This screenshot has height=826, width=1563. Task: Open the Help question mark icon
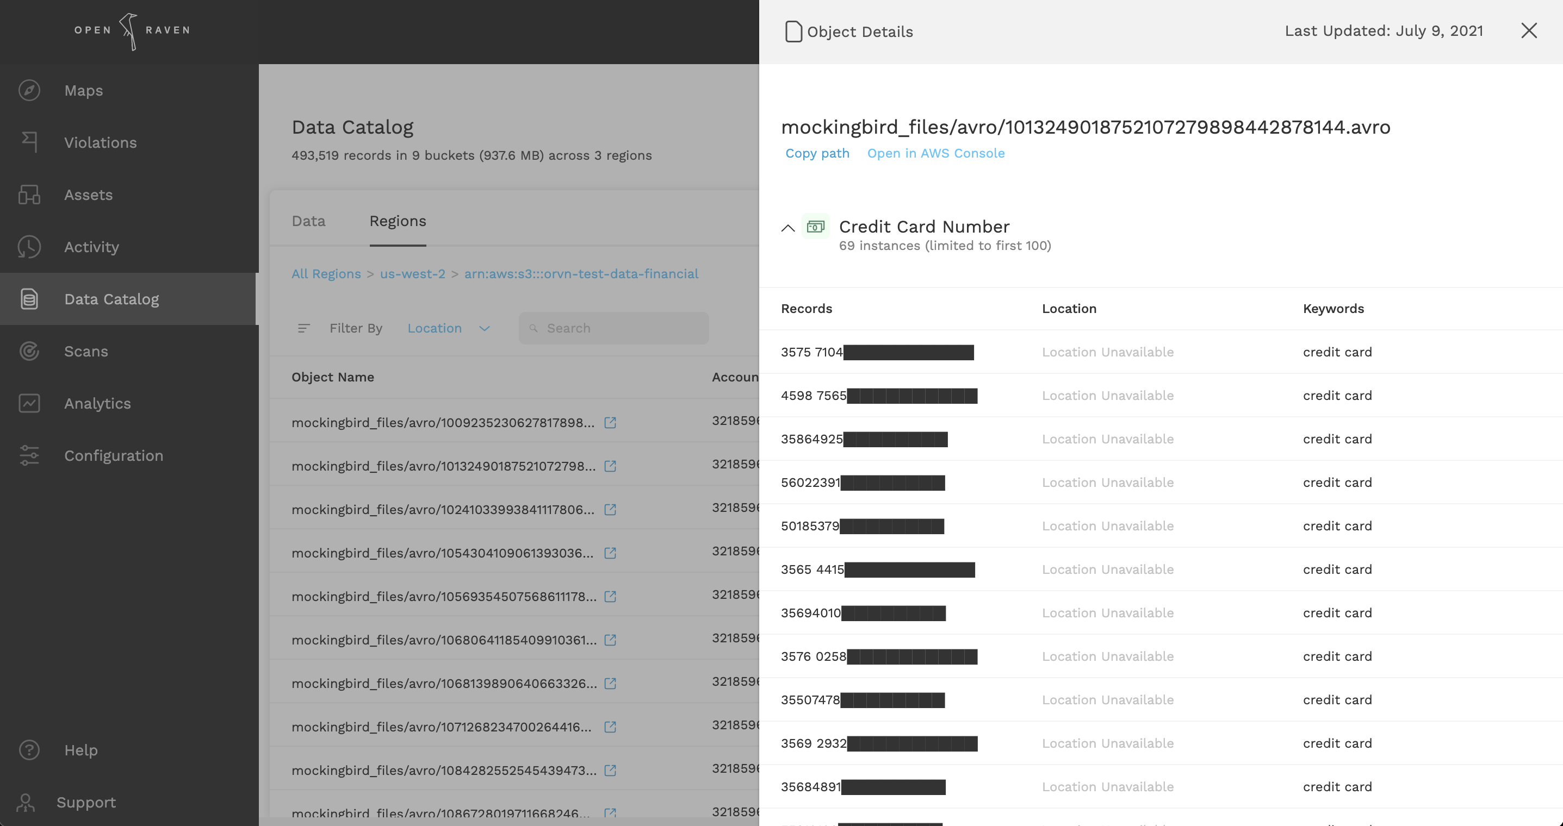pyautogui.click(x=29, y=750)
